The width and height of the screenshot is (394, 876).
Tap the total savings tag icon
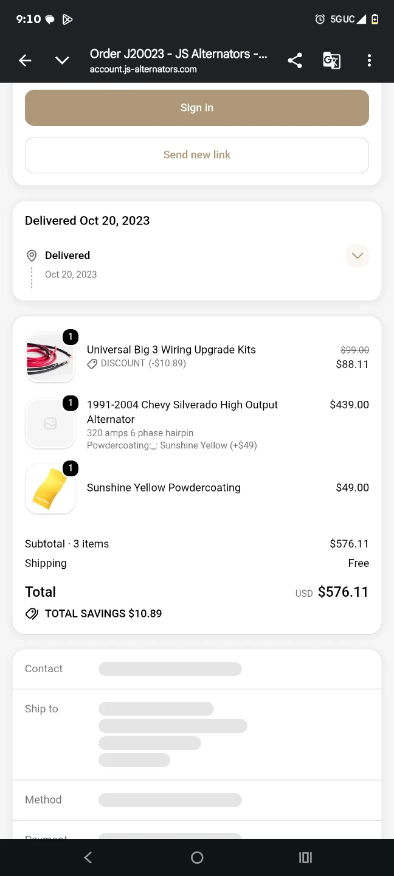pyautogui.click(x=32, y=614)
